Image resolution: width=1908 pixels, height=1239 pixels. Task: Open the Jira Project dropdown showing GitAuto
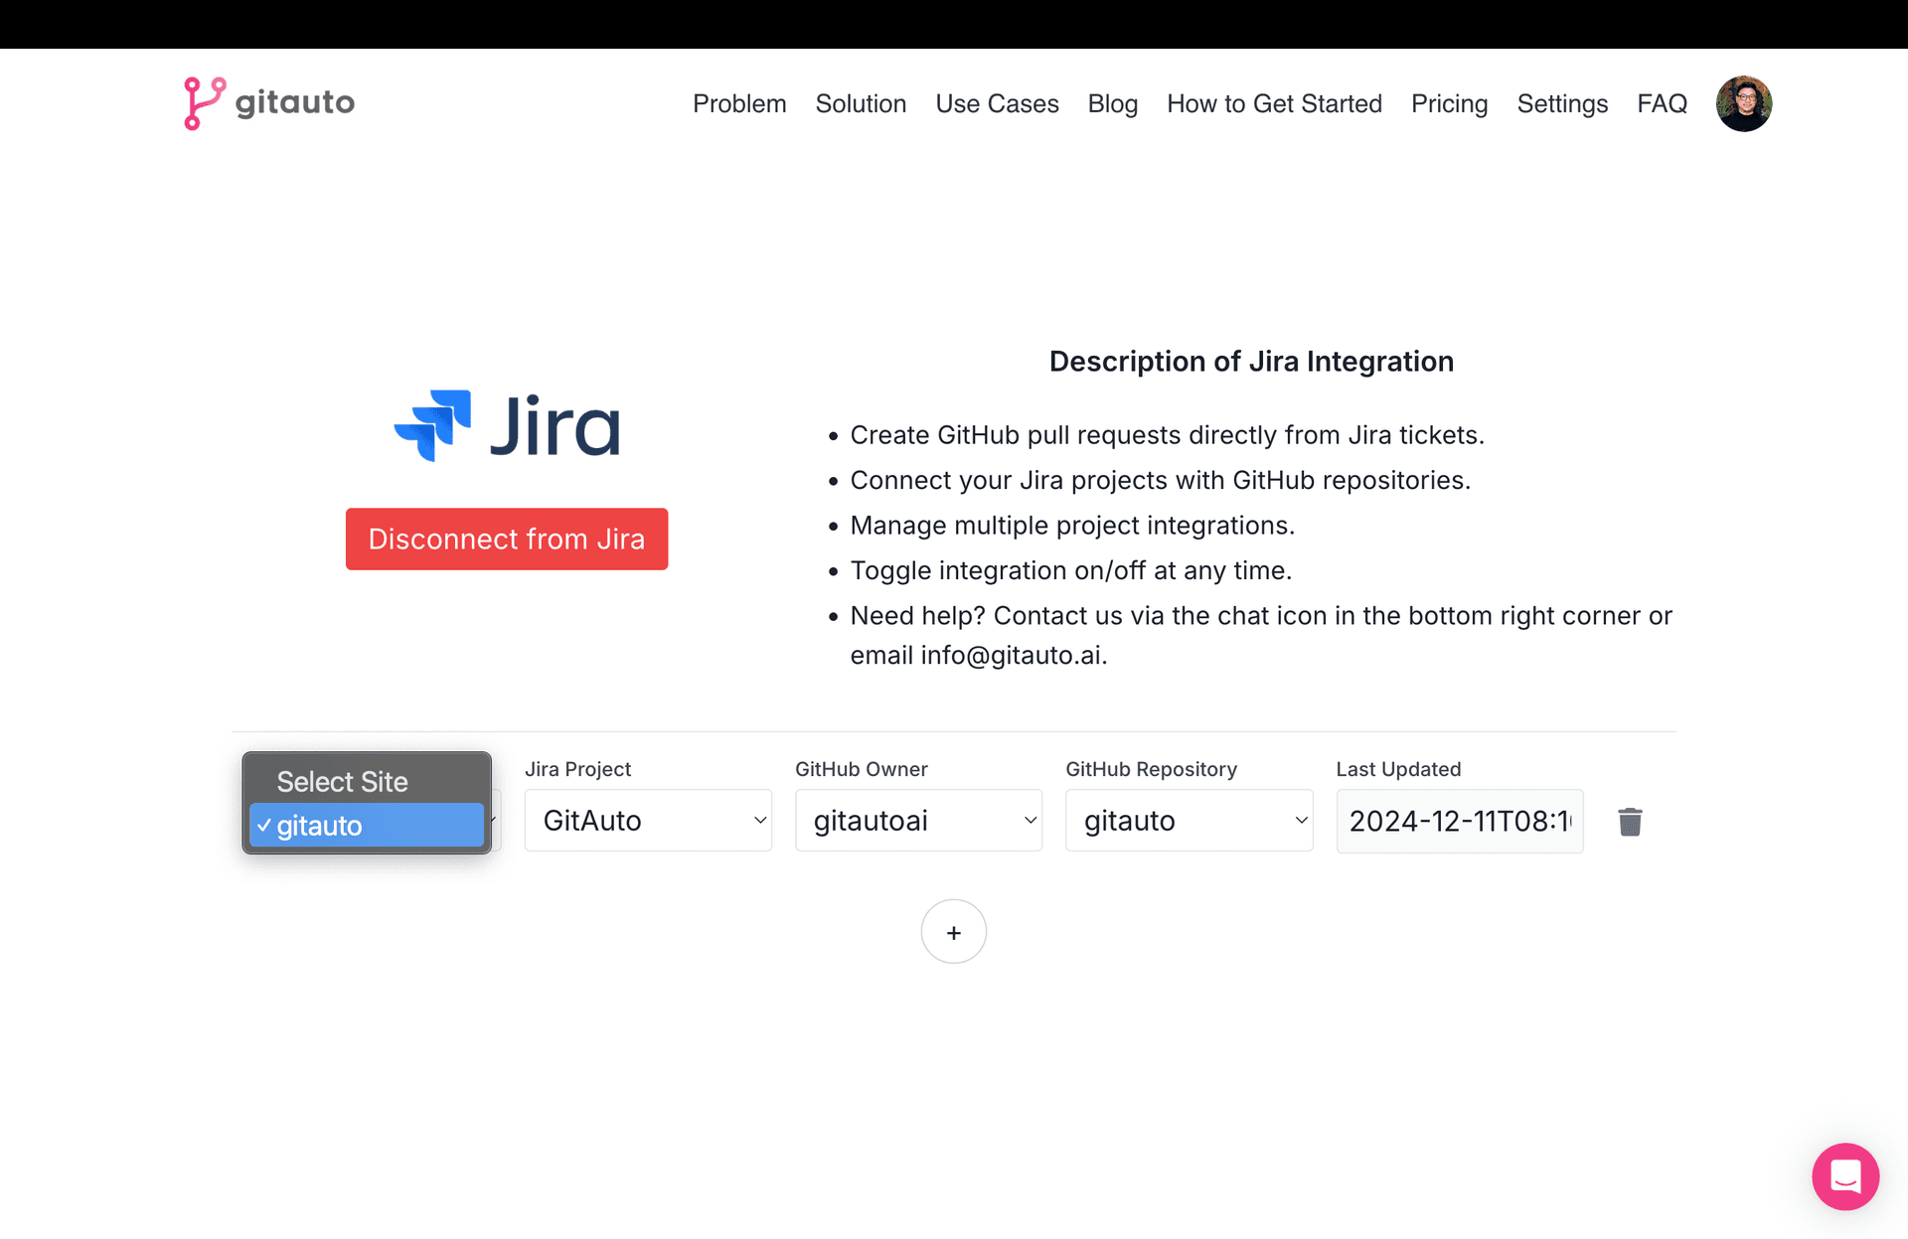(648, 820)
